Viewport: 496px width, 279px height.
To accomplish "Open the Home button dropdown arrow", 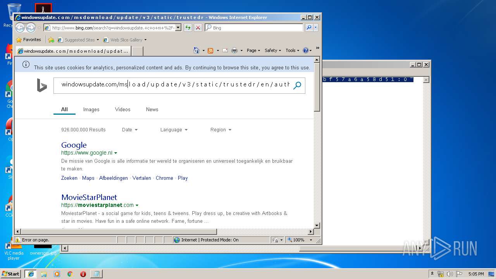I will tap(203, 50).
